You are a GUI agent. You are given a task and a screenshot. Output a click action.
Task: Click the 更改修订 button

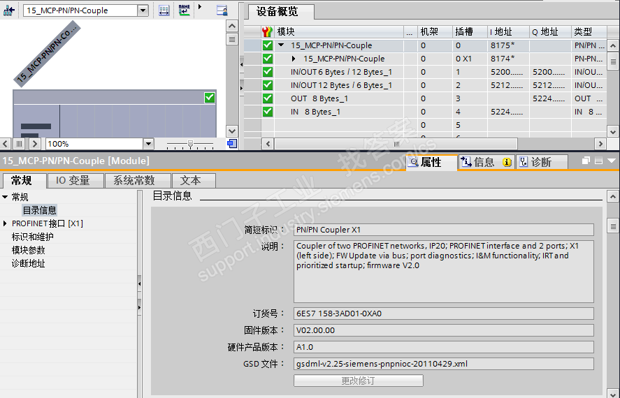coord(359,381)
